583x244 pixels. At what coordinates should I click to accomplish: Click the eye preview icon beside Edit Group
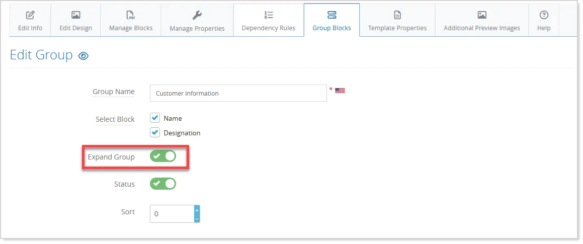[84, 56]
